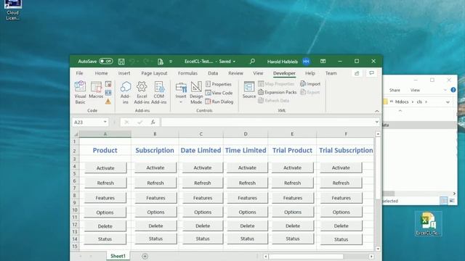
Task: Collapse the ribbon with the chevron
Action: click(377, 111)
